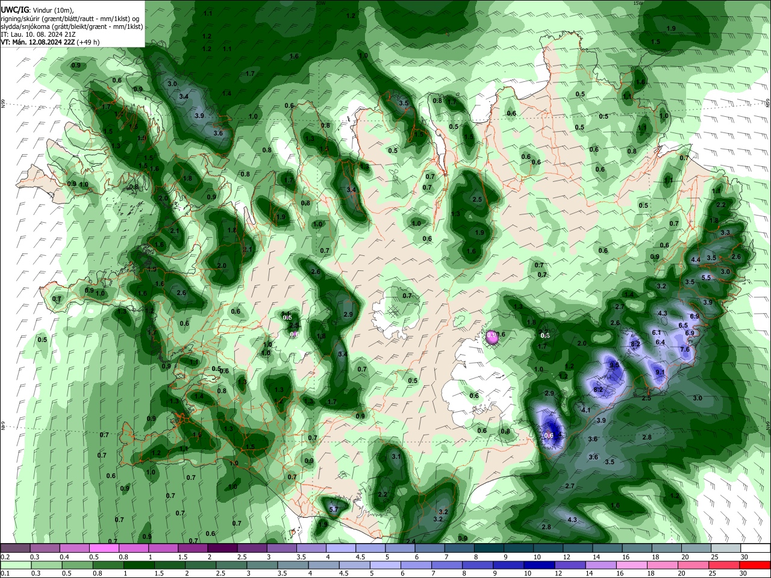Click the 7.6 value near the east coast

tap(685, 349)
